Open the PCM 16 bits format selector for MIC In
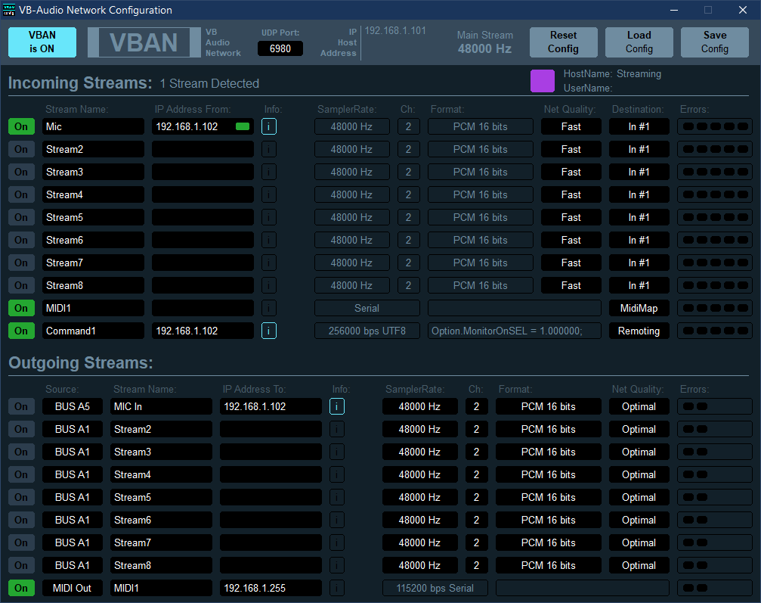 click(548, 406)
